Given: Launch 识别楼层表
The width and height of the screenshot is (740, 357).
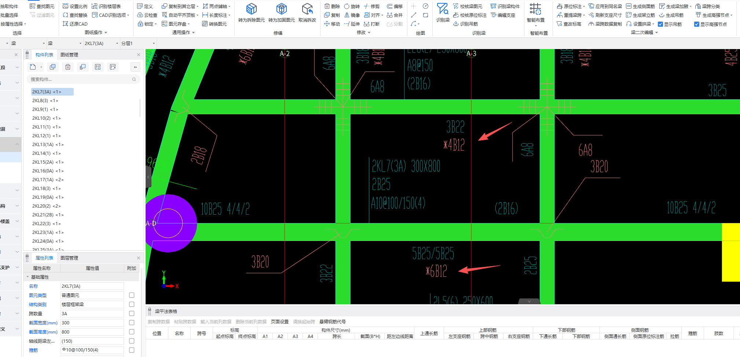Looking at the screenshot, I should (106, 6).
